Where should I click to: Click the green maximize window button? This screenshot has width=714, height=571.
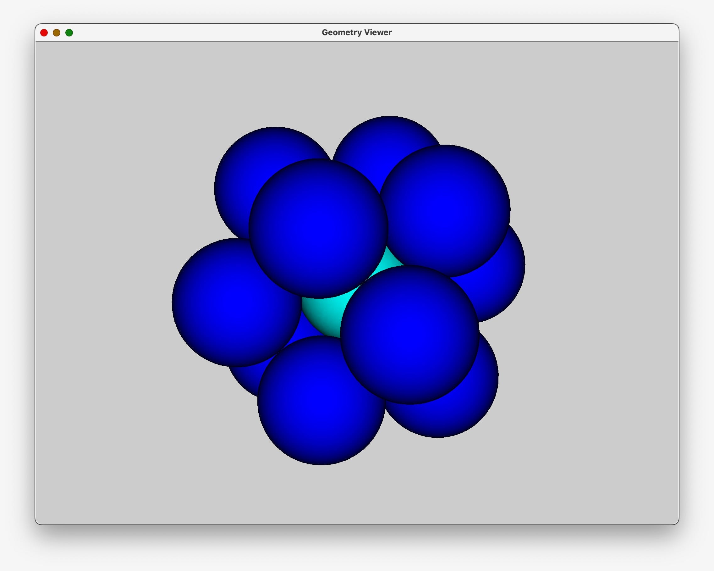(x=69, y=32)
